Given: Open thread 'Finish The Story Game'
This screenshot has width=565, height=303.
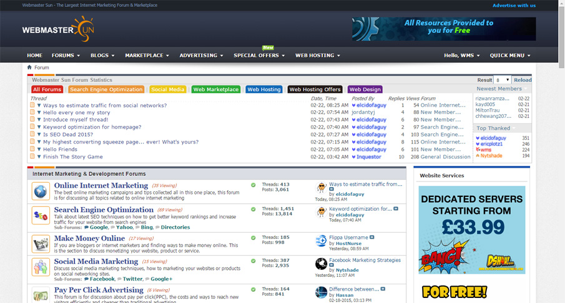Looking at the screenshot, I should tap(73, 157).
